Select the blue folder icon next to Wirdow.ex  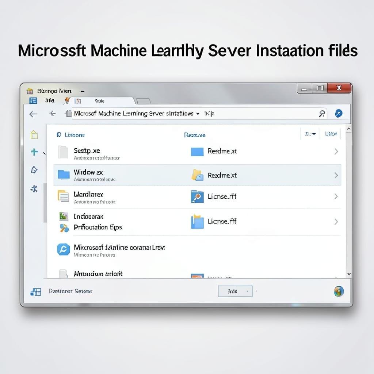[64, 174]
